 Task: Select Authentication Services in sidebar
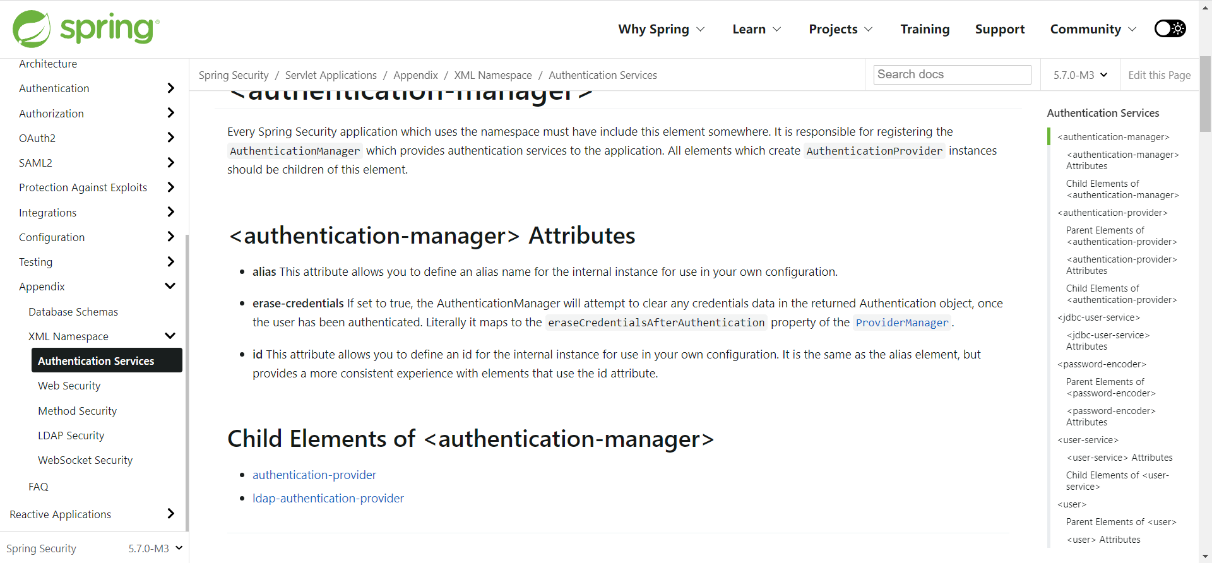[107, 360]
